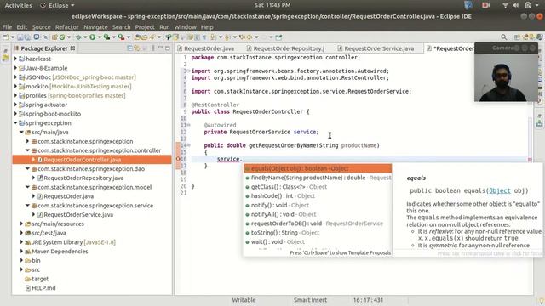This screenshot has height=306, width=545.
Task: Select the equals(Object obj) proposal
Action: point(318,168)
